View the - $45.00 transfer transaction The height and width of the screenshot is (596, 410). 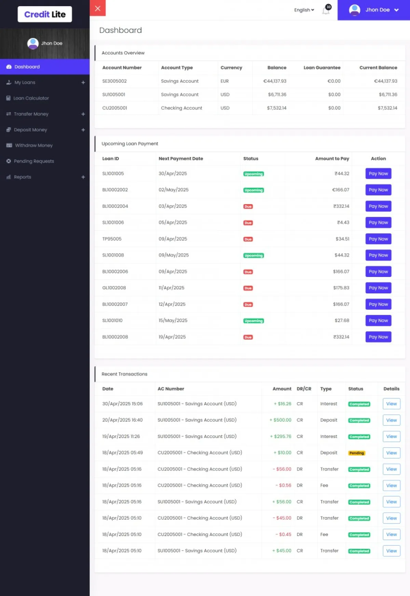[392, 518]
